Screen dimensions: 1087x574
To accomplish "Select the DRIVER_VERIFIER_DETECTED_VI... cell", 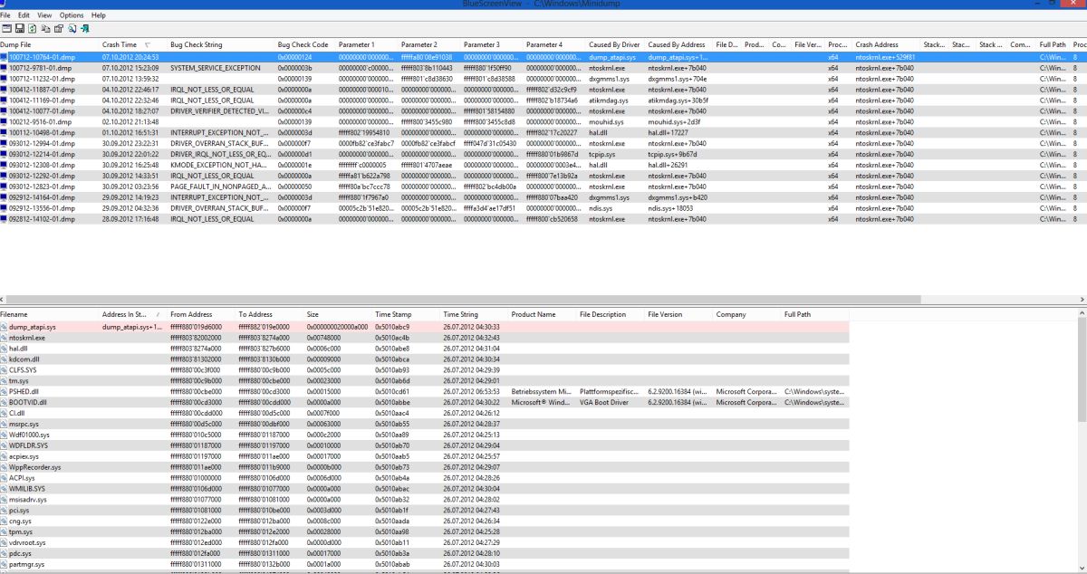I will tap(221, 110).
